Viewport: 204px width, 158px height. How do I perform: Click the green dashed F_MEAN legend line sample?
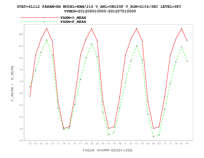click(40, 22)
